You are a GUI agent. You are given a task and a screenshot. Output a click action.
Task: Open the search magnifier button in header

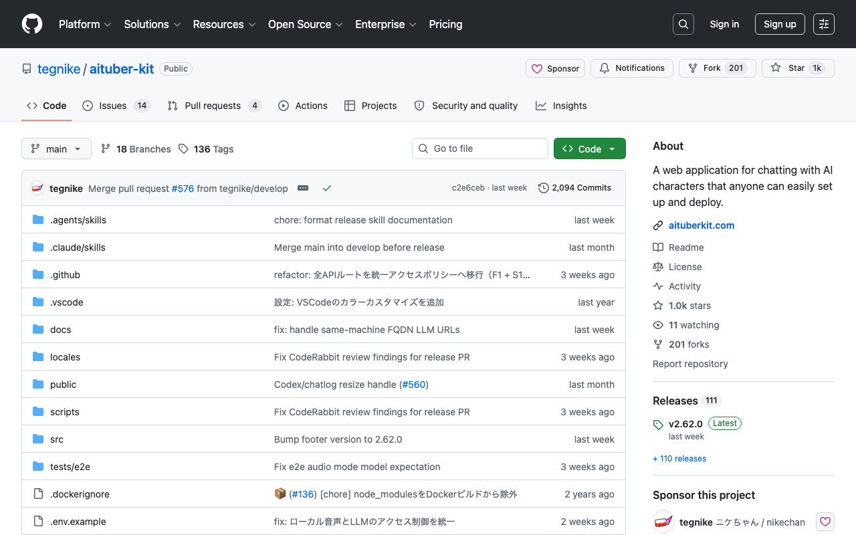point(683,24)
